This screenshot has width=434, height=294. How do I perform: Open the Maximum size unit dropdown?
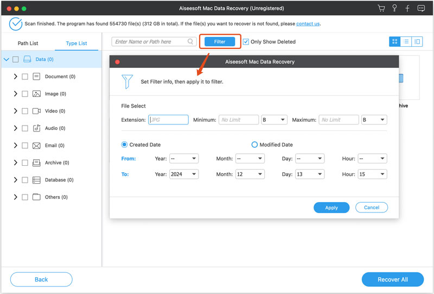point(374,120)
